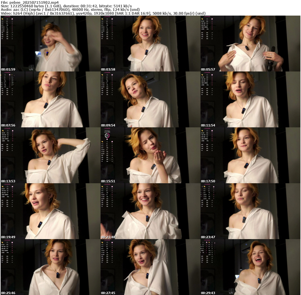The width and height of the screenshot is (301, 295).
Task: Select the file name pebee_202507151902.mp4
Action: point(34,2)
